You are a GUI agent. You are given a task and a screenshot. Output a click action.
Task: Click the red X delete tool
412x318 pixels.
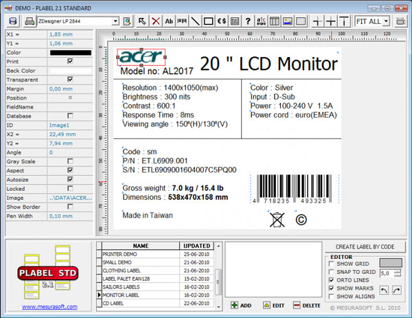click(x=156, y=21)
